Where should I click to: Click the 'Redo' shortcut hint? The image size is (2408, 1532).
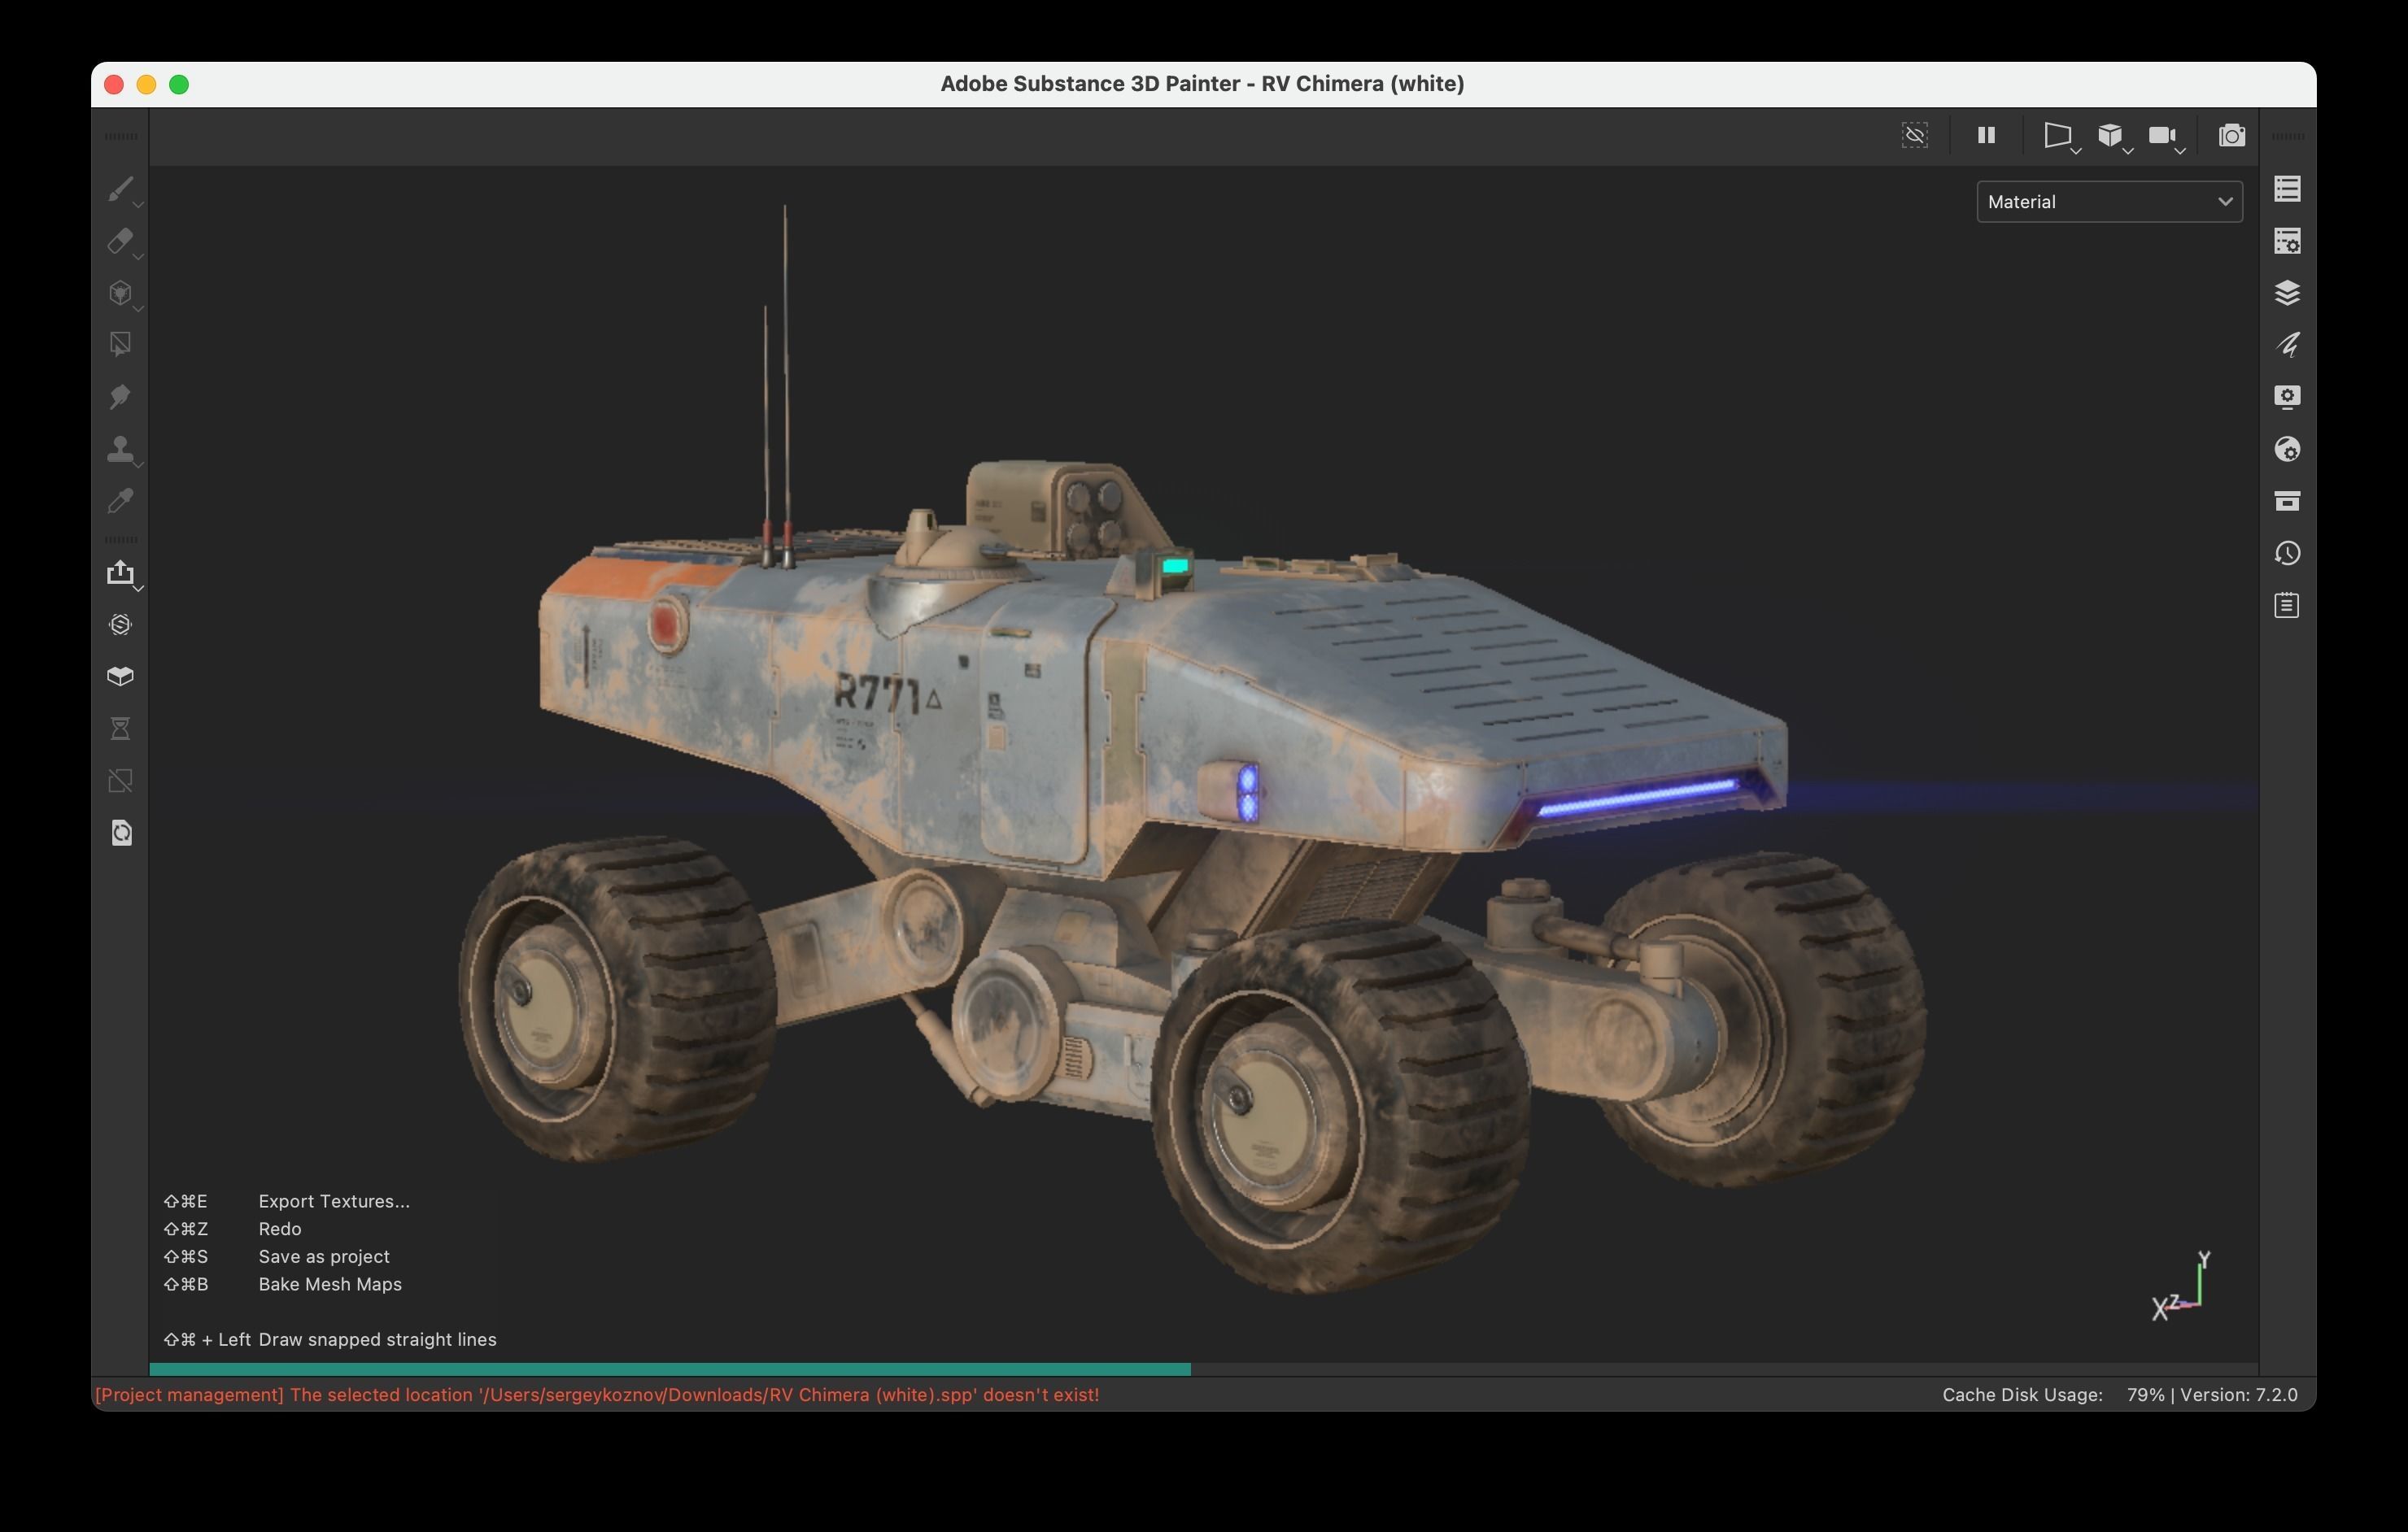(280, 1230)
